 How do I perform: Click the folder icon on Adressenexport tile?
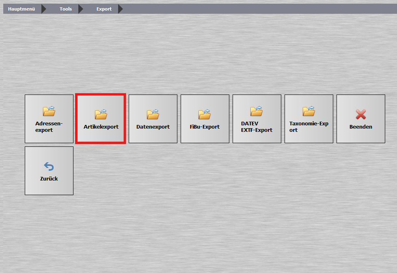49,111
